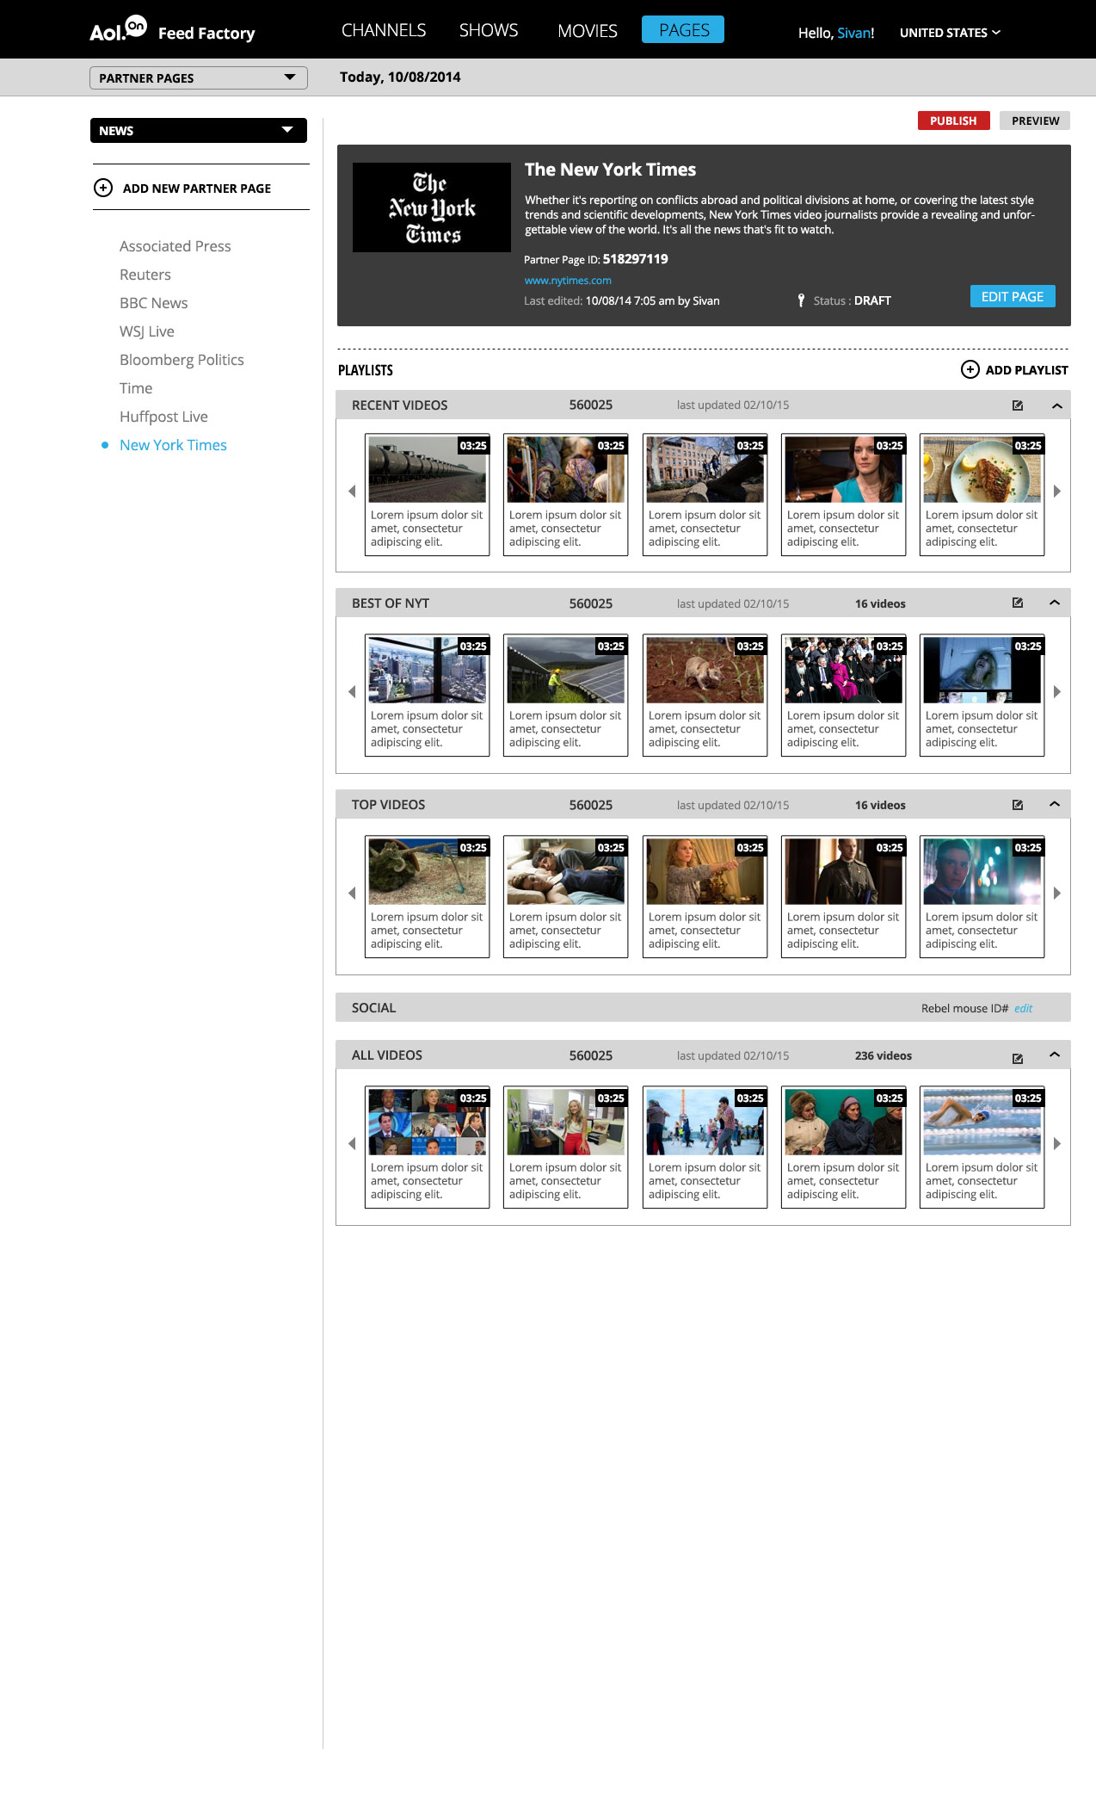Show next Best of NYT videos with the right arrow
The image size is (1096, 1794).
pyautogui.click(x=1057, y=692)
